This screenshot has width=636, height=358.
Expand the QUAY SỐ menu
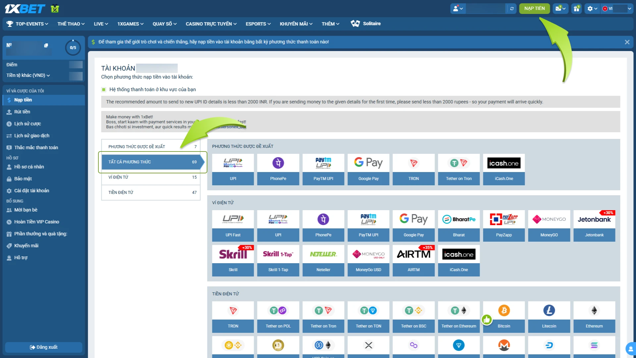click(x=165, y=24)
